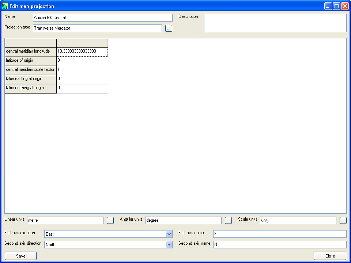Click the map projection icon in title bar
The width and height of the screenshot is (351, 263).
click(4, 6)
